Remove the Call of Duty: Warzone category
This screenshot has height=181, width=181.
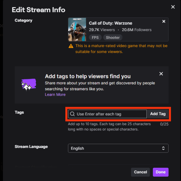click(164, 21)
